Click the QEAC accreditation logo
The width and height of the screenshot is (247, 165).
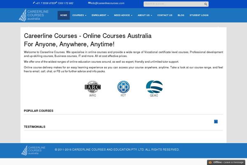tap(154, 87)
